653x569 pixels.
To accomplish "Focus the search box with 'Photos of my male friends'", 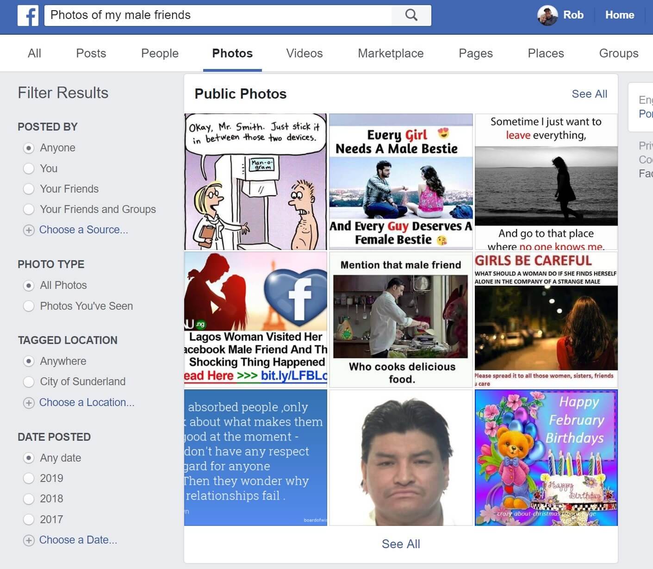I will [x=218, y=15].
